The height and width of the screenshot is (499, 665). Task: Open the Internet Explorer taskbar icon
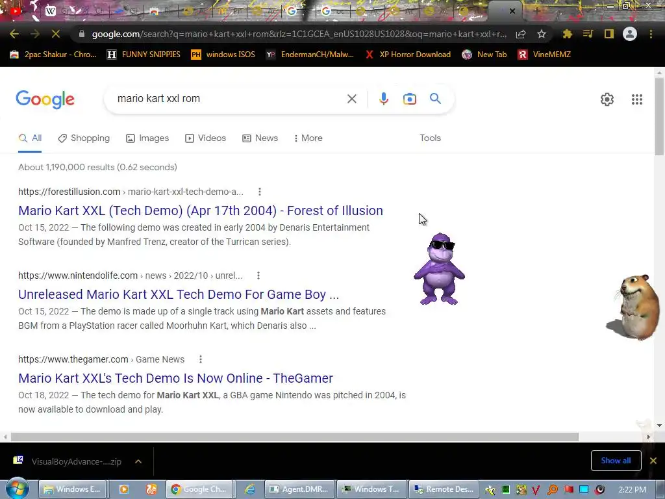(x=249, y=489)
